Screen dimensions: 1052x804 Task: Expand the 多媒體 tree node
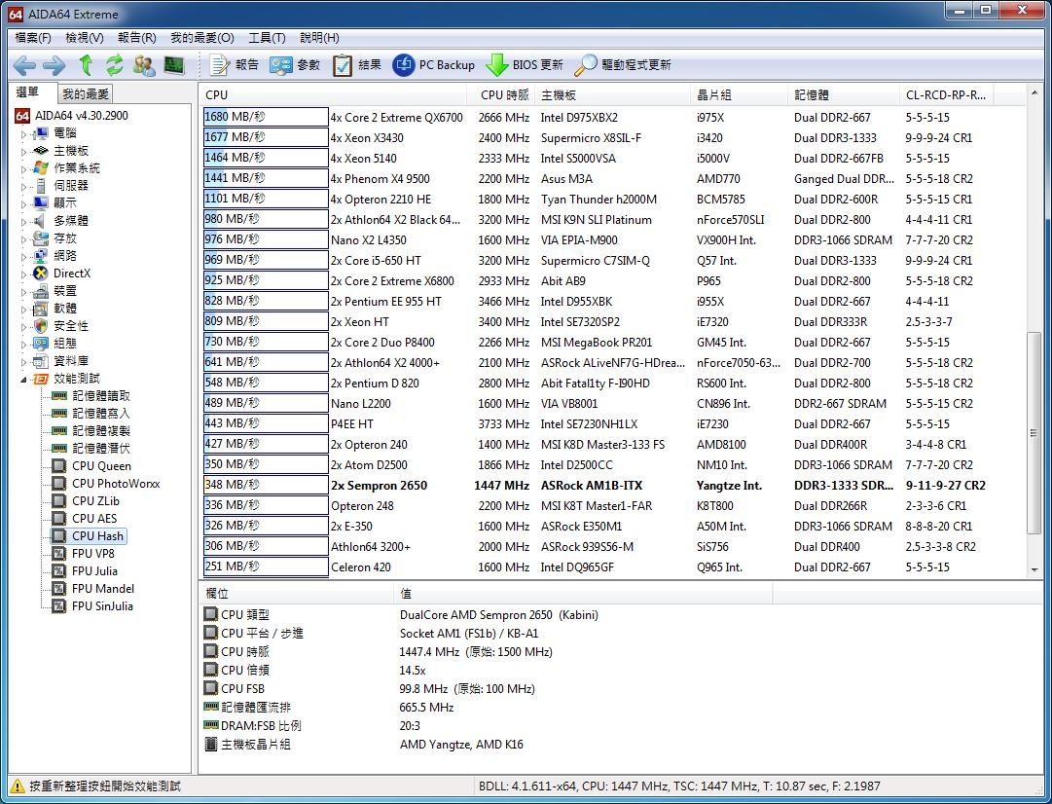(x=23, y=221)
